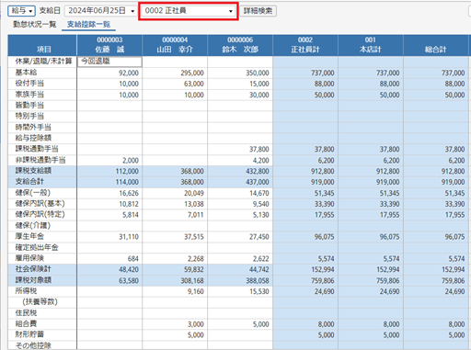The image size is (471, 350).
Task: Click the 支給合計 value 114,000
Action: click(127, 182)
